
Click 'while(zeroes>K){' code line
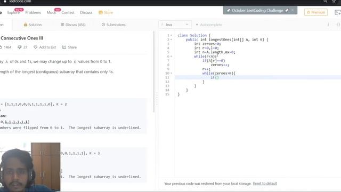click(x=219, y=74)
